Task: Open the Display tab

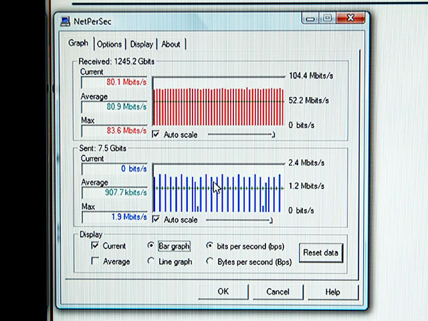Action: pyautogui.click(x=141, y=44)
